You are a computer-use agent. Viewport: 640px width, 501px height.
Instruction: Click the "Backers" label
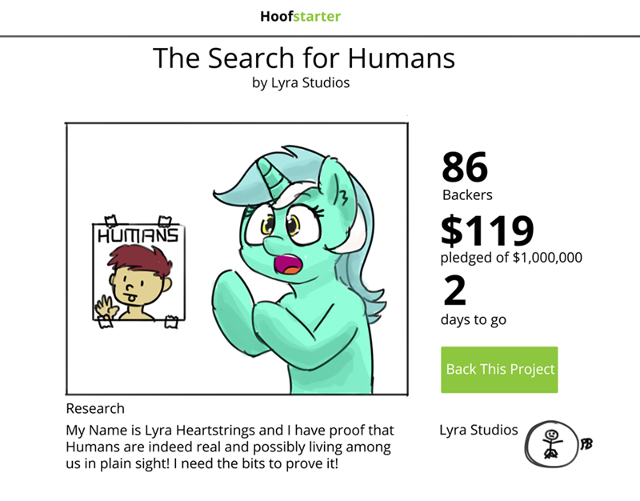467,194
